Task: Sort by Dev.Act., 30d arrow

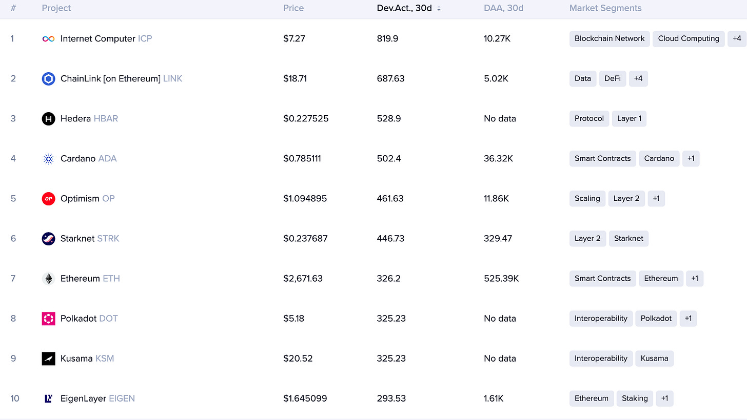Action: point(439,9)
